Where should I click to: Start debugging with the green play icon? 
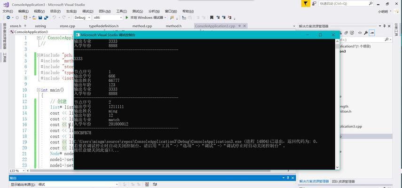click(126, 18)
